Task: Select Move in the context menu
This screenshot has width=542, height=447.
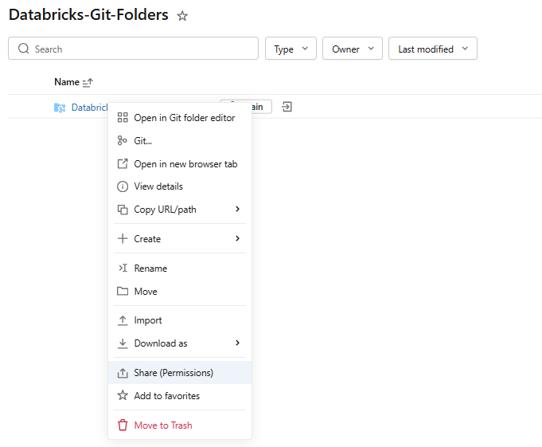Action: coord(180,291)
